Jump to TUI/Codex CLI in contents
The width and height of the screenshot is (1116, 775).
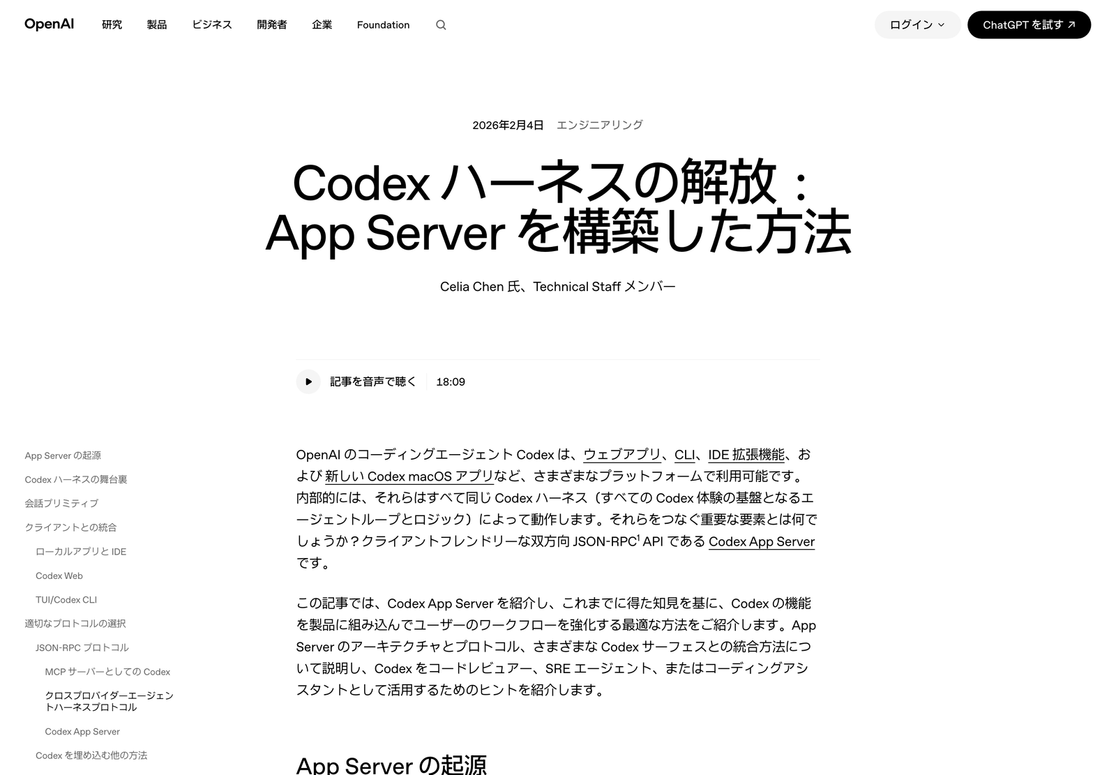66,599
